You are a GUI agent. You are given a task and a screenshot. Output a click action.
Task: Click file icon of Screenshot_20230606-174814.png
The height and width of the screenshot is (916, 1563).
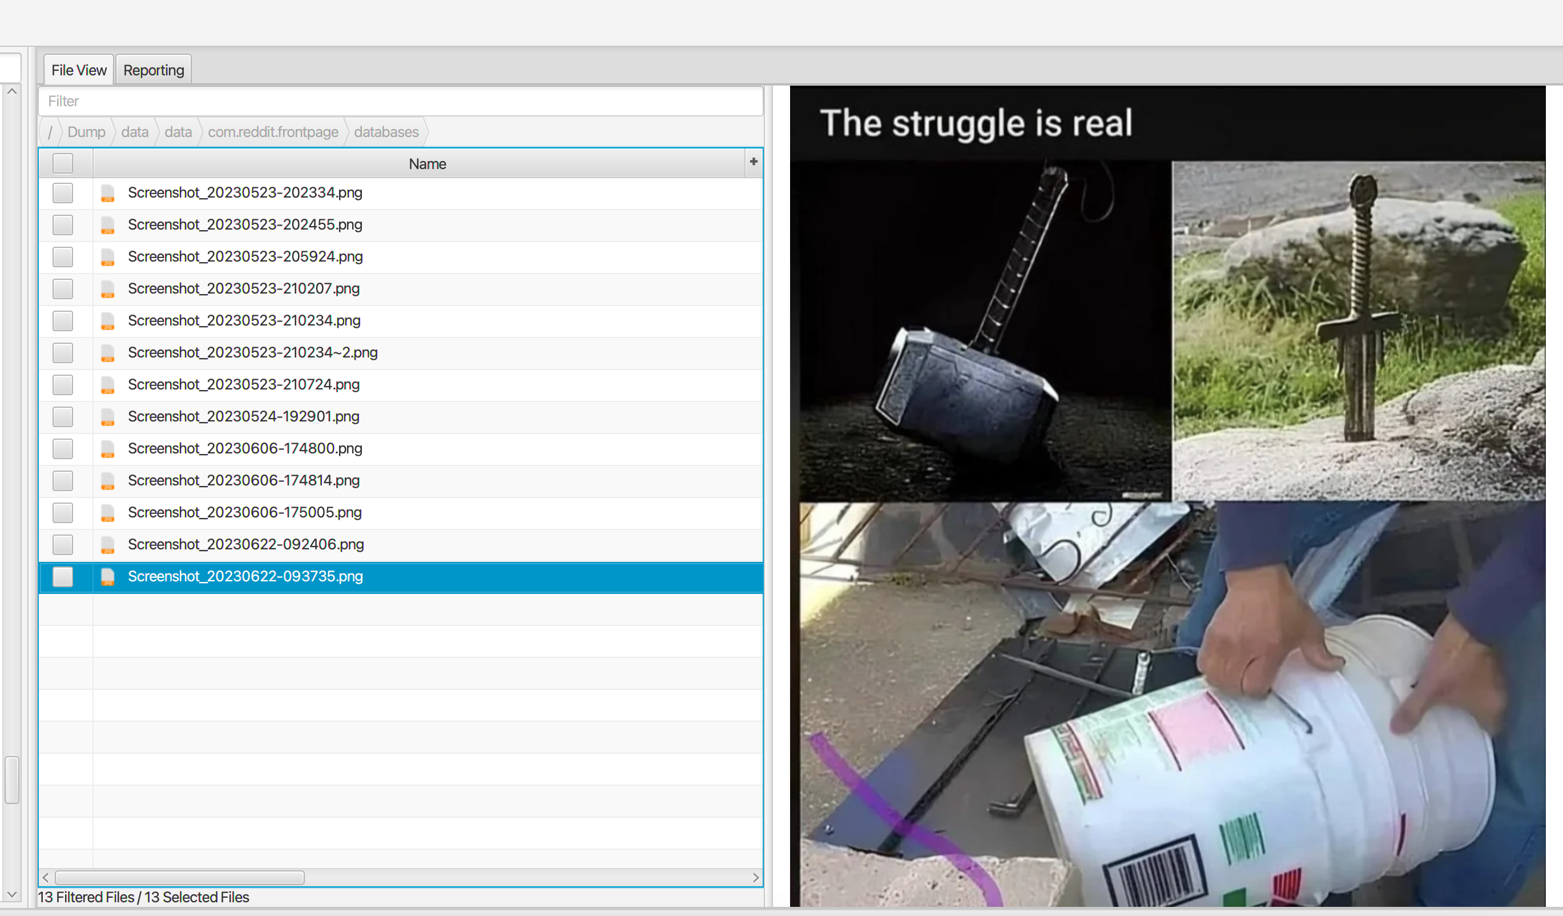click(108, 480)
